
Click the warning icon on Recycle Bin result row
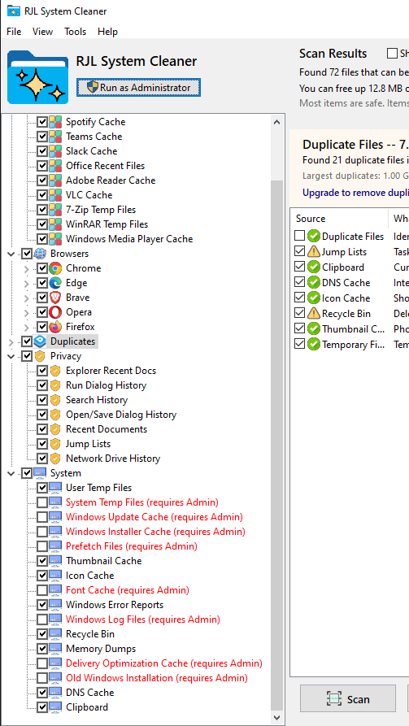click(314, 314)
